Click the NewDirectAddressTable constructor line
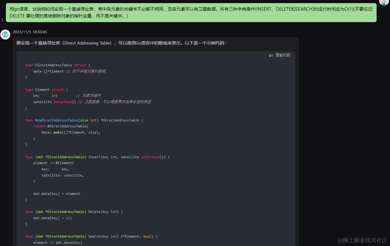390x246 pixels. point(84,120)
